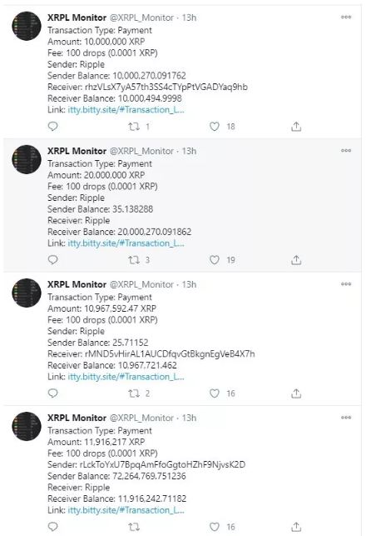
Task: Open itty.bitty.site link in the 10,000,000 XRP tweet
Action: (x=126, y=110)
